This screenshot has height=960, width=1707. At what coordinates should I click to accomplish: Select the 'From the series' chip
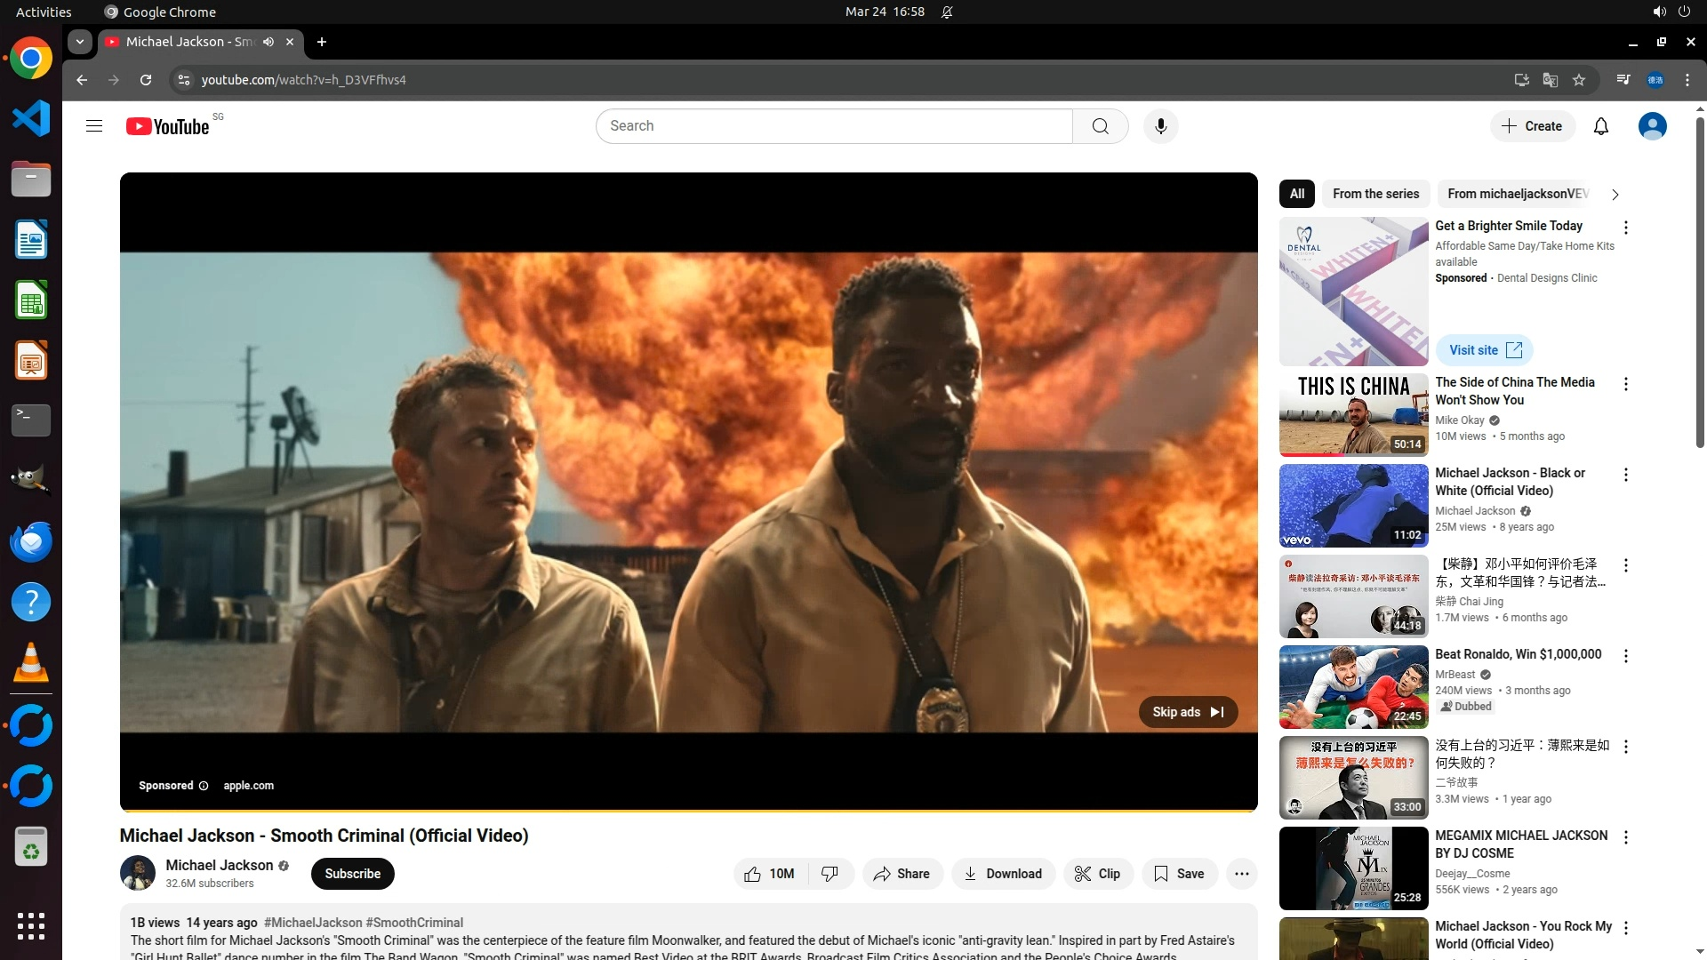click(x=1375, y=194)
